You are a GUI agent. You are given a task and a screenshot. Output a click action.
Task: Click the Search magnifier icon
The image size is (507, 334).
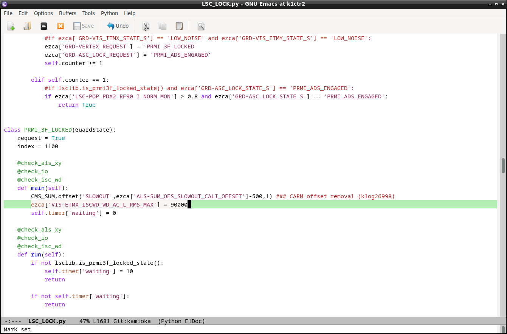coord(201,26)
